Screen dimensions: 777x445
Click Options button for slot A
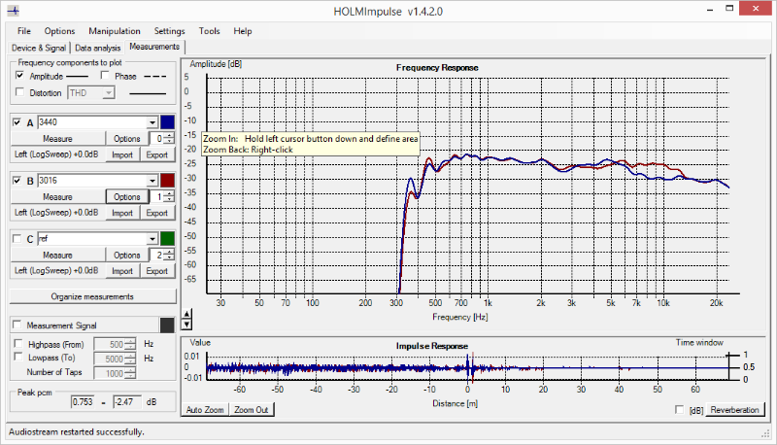127,139
